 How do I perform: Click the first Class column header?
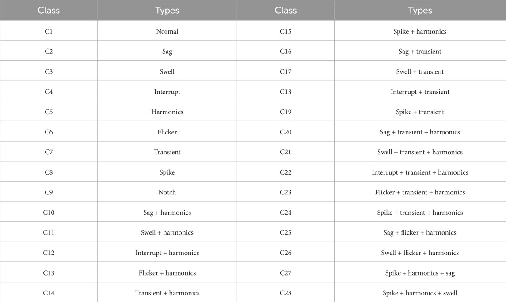click(x=49, y=10)
